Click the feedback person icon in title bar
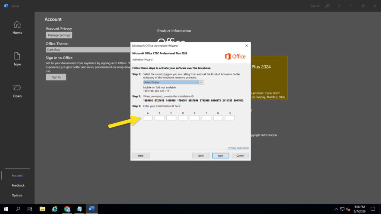 [327, 6]
